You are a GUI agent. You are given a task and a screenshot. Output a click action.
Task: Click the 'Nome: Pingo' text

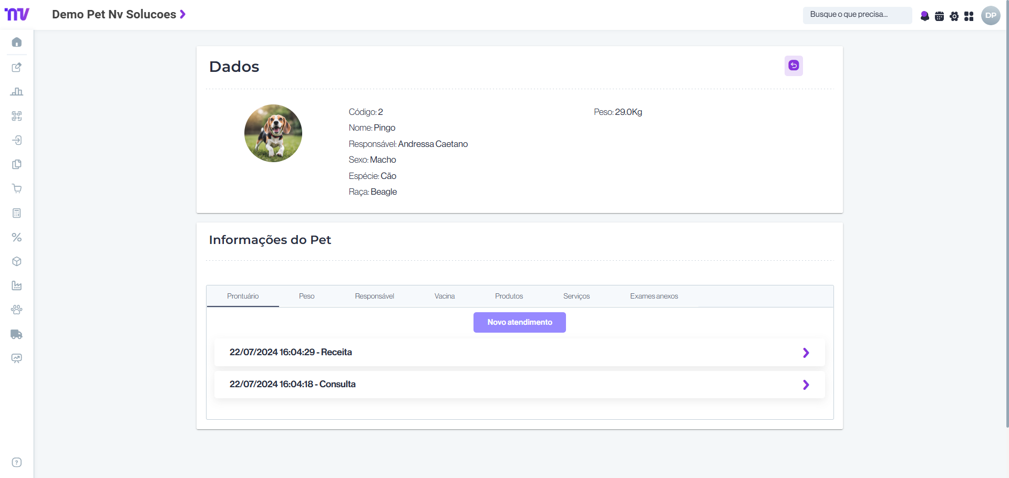pyautogui.click(x=372, y=128)
